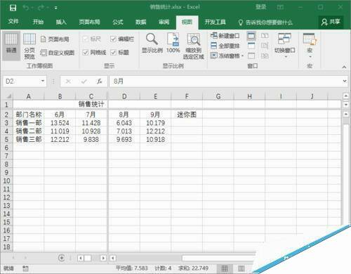Click the New Sheet plus icon

point(61,258)
